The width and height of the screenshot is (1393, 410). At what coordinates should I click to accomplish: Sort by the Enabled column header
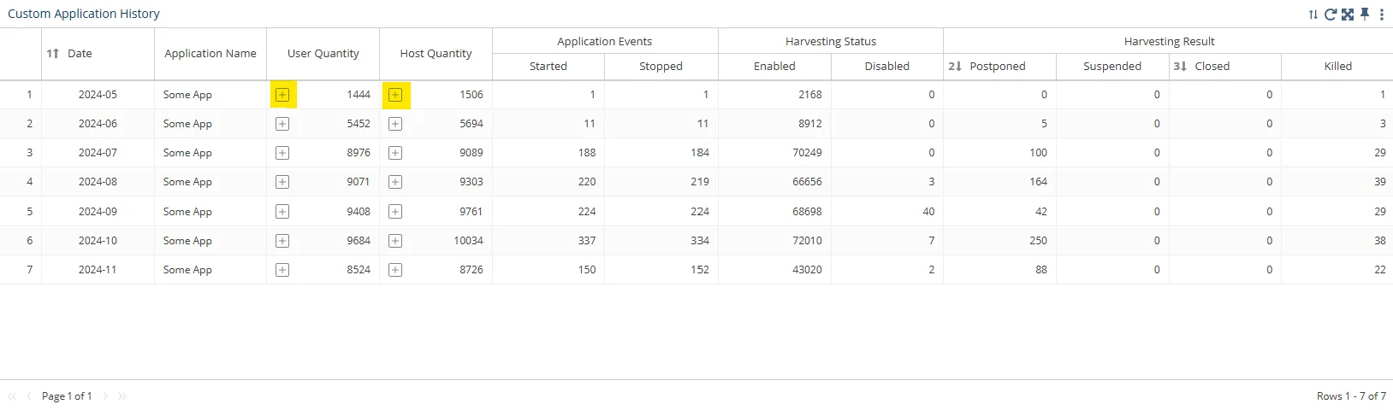(x=774, y=66)
